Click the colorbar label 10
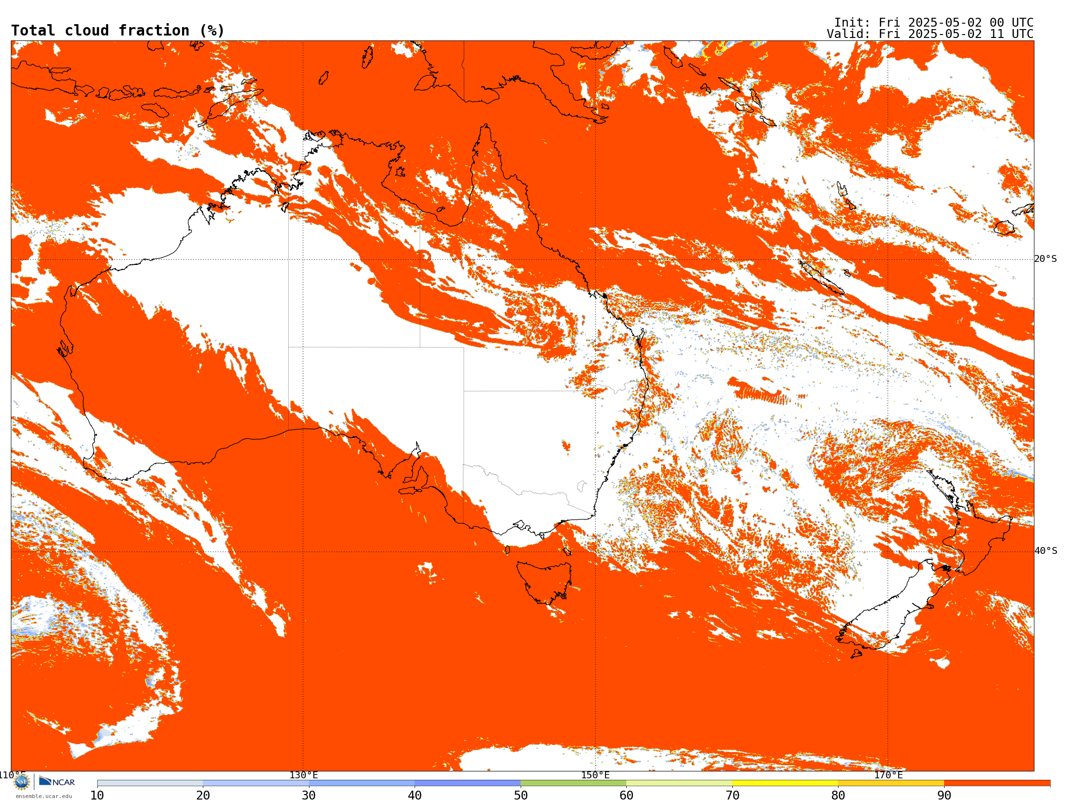 pyautogui.click(x=97, y=796)
